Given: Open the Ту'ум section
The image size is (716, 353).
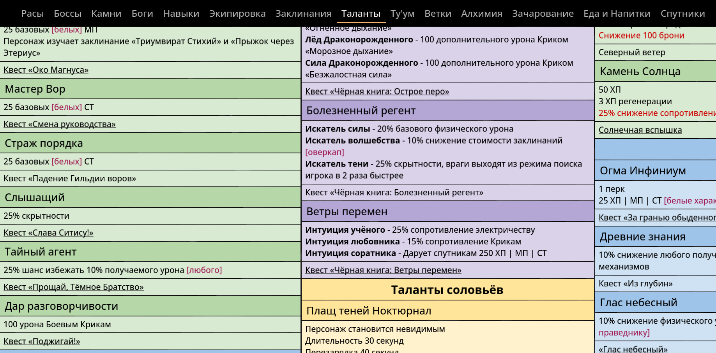Looking at the screenshot, I should pos(403,14).
